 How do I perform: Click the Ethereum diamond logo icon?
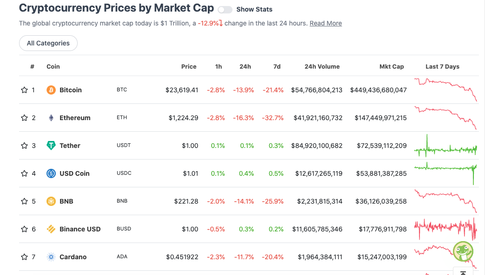tap(51, 118)
